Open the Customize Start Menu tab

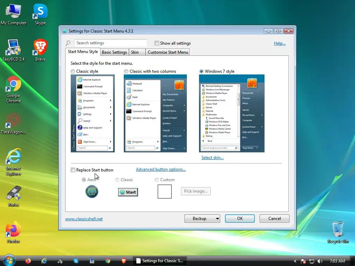point(168,52)
